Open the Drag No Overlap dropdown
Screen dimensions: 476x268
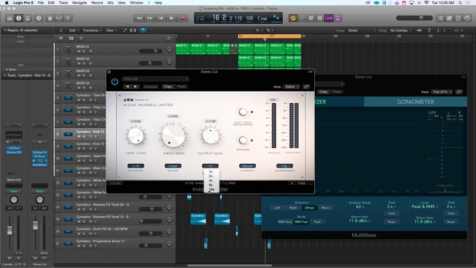tap(400, 30)
